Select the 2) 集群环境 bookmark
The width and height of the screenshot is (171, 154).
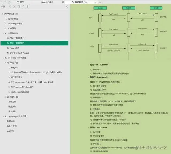click(x=12, y=97)
